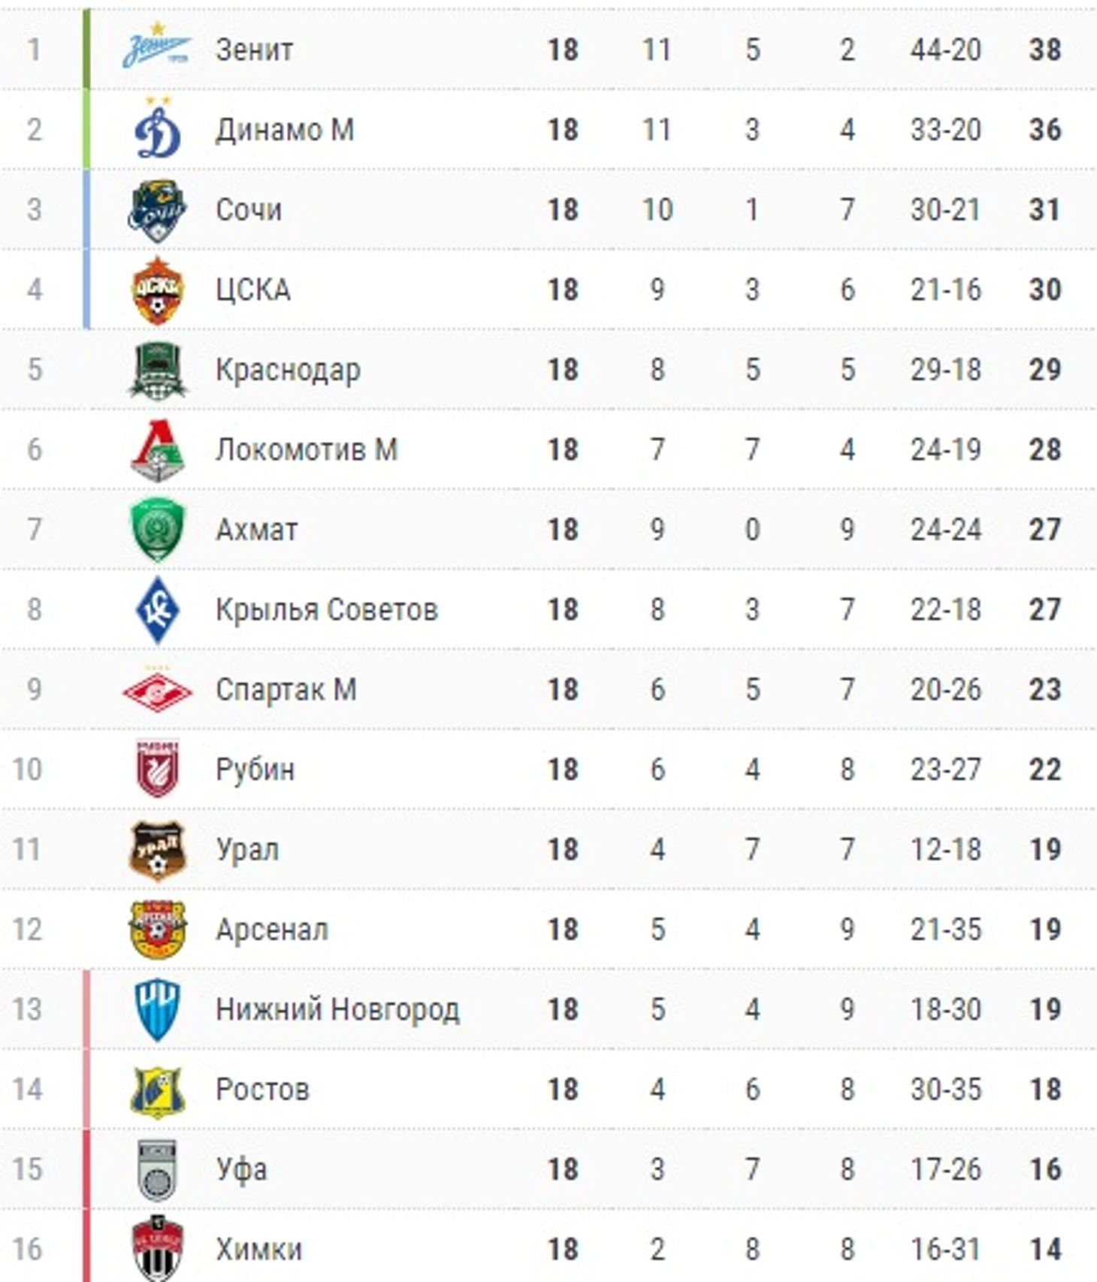Open the Спартак М logo

pyautogui.click(x=157, y=690)
